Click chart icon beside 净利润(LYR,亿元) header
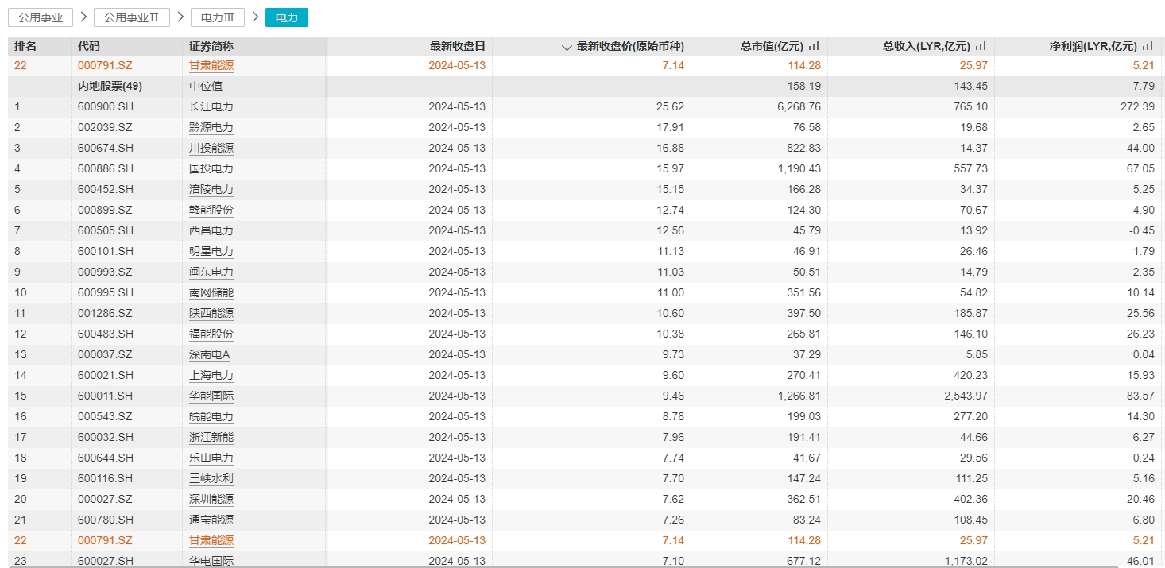Viewport: 1165px width, 568px height. [x=1148, y=46]
